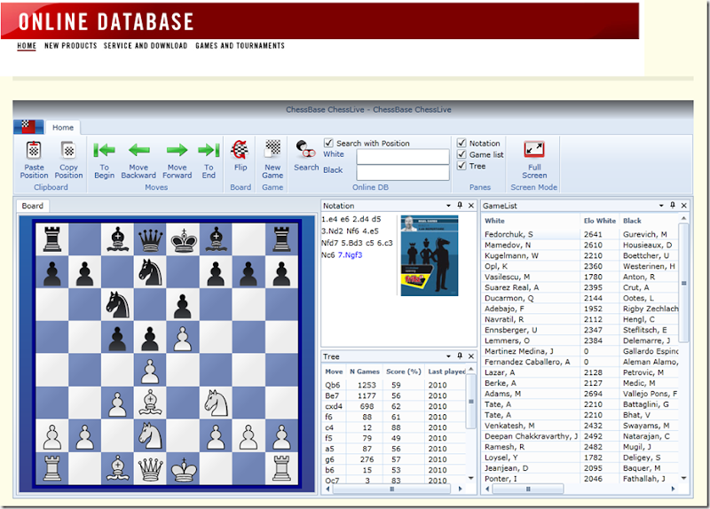Click the Copy Position icon
Image resolution: width=710 pixels, height=509 pixels.
pyautogui.click(x=68, y=151)
